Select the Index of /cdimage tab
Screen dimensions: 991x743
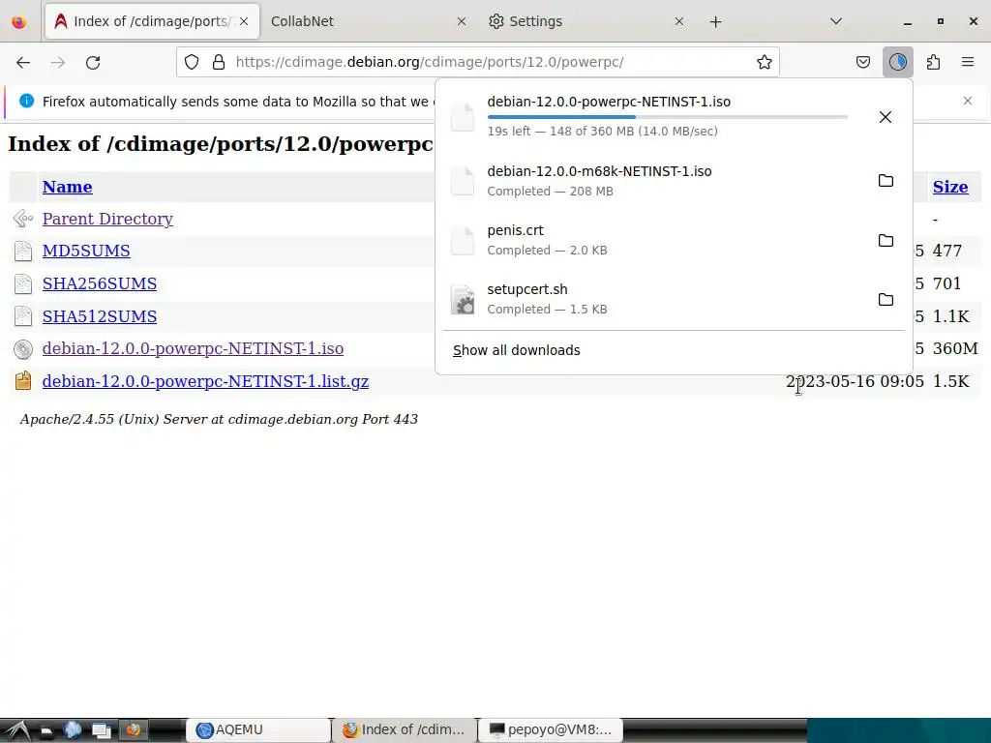point(152,21)
